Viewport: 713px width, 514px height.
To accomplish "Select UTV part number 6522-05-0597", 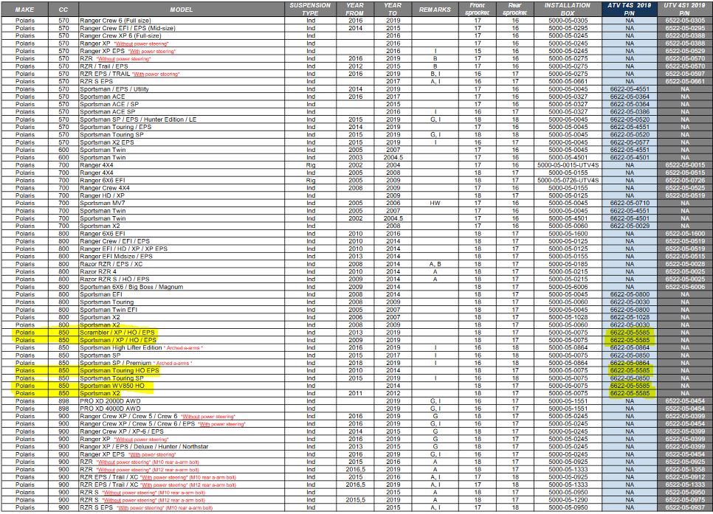I will tap(684, 74).
